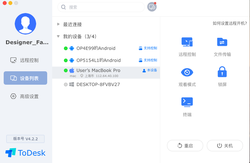
Task: Click the magnifier icon in search box
Action: coord(64,7)
